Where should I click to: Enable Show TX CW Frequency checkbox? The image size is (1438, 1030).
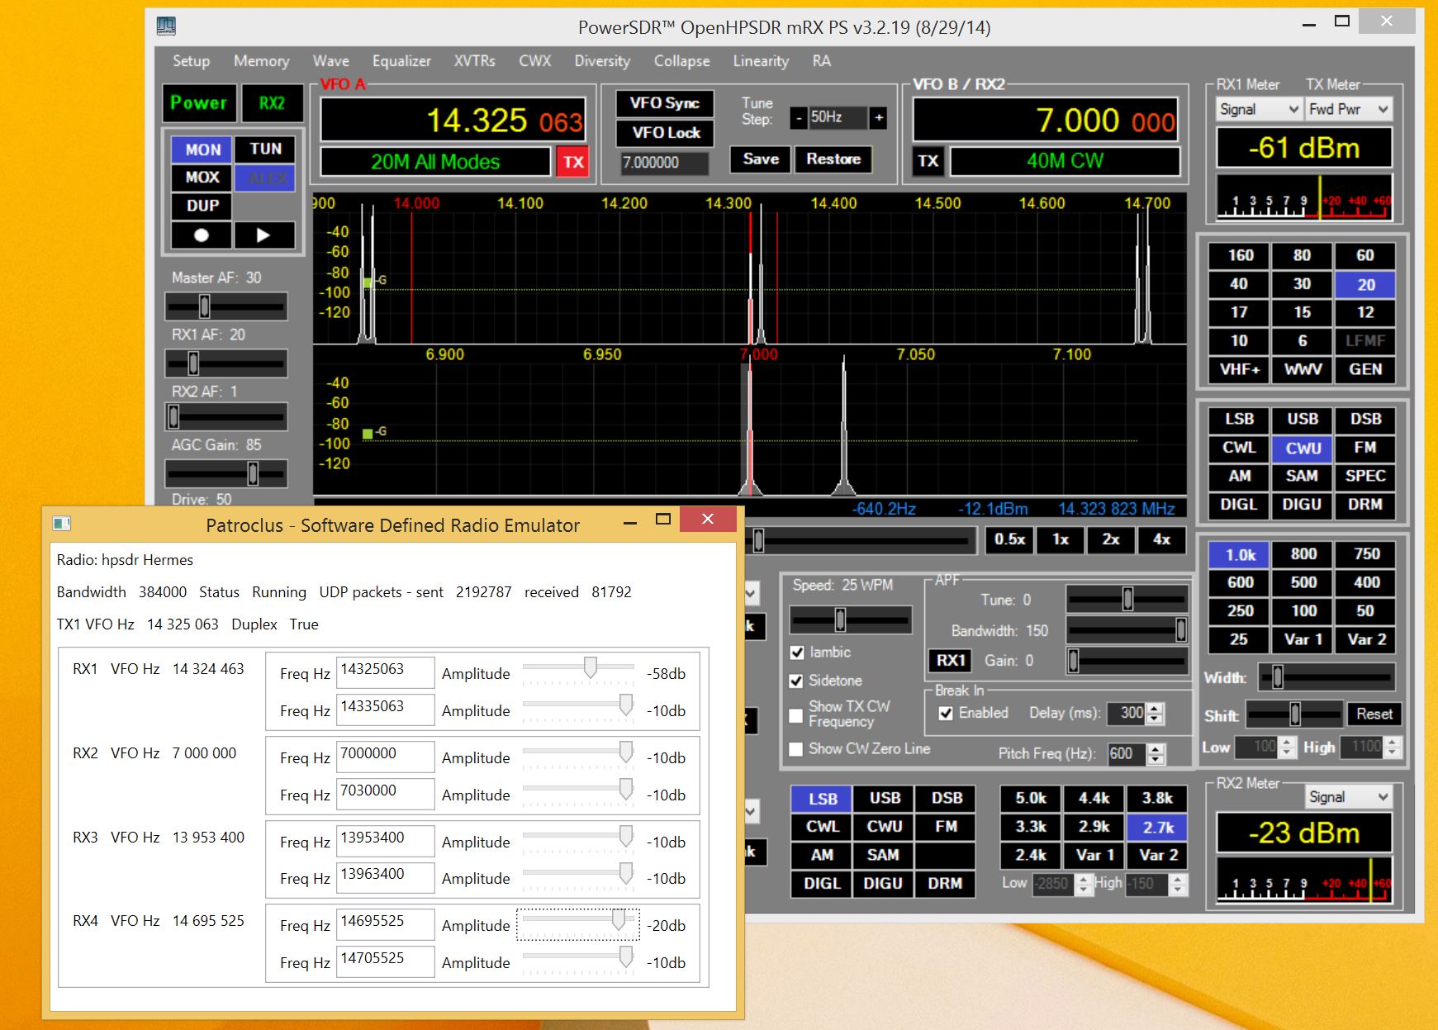point(797,714)
